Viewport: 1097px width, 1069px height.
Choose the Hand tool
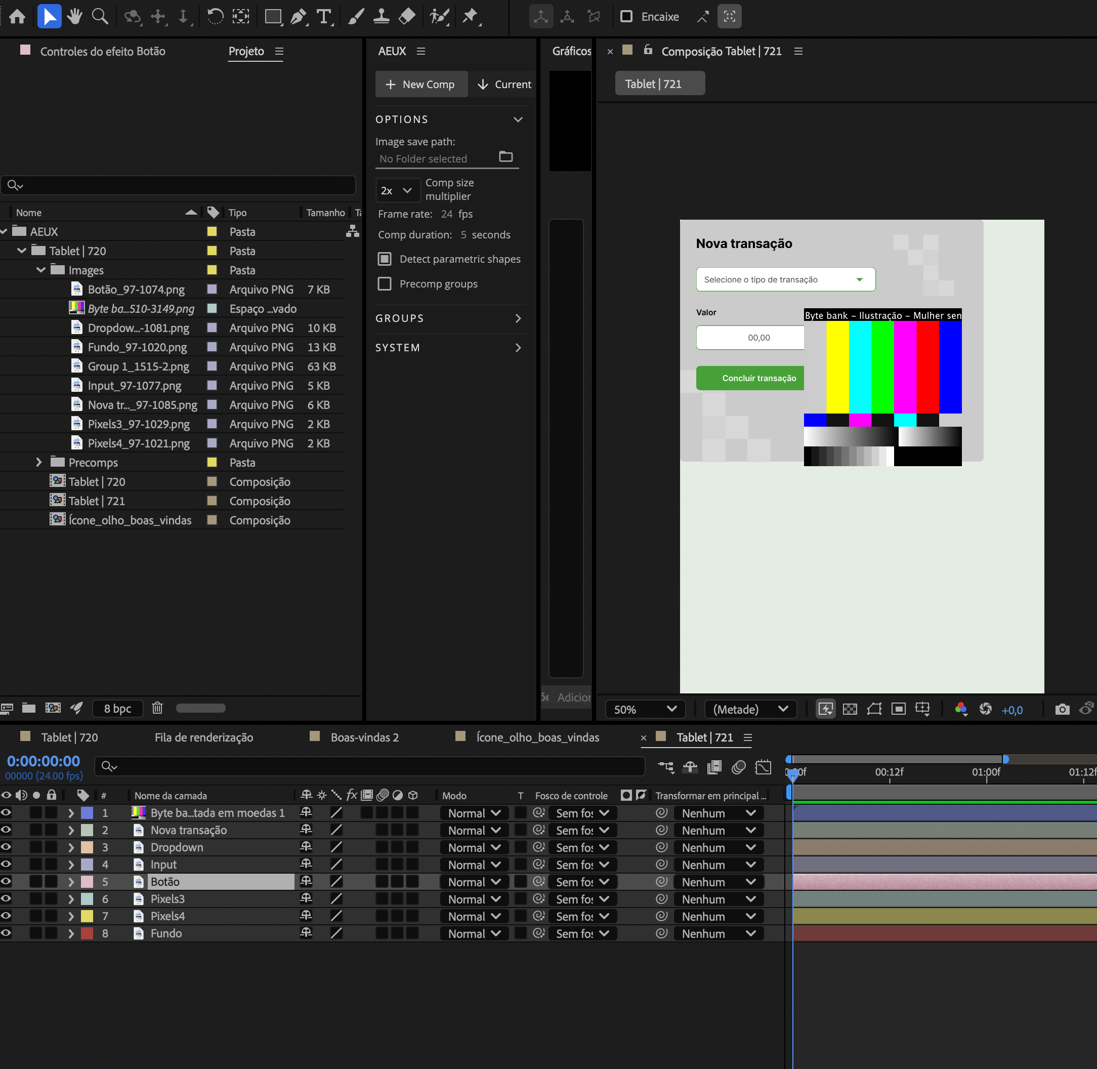(74, 17)
